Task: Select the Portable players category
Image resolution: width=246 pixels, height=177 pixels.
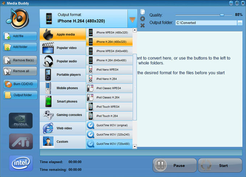Action: coord(63,75)
